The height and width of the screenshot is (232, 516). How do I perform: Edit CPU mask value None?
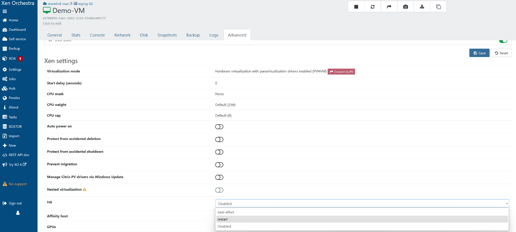click(220, 94)
